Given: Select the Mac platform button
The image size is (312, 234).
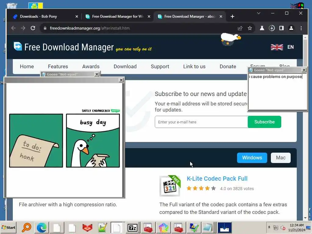Looking at the screenshot, I should coord(281,158).
